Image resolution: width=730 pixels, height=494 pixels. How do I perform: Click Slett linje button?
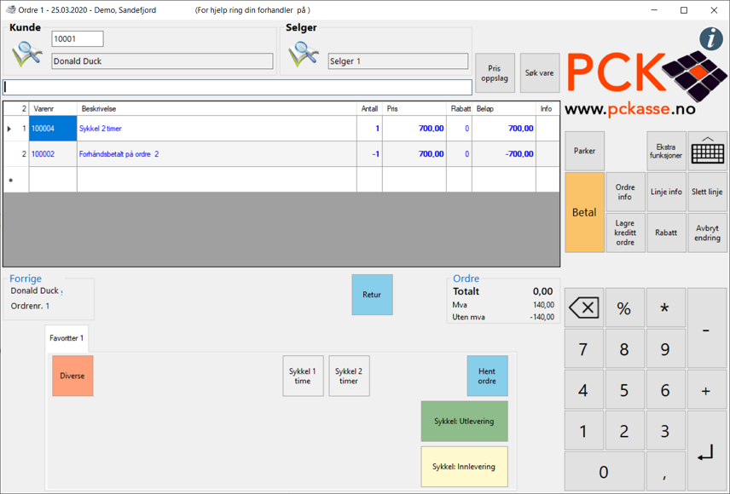tap(707, 192)
